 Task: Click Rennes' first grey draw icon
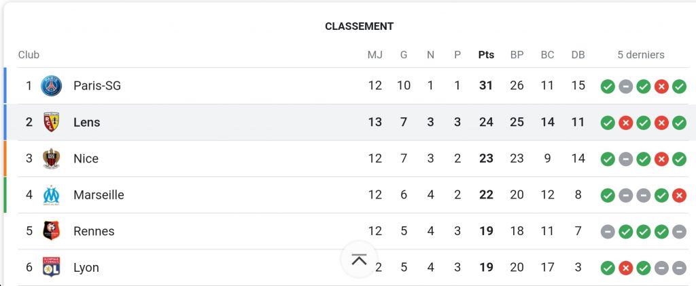pyautogui.click(x=608, y=232)
